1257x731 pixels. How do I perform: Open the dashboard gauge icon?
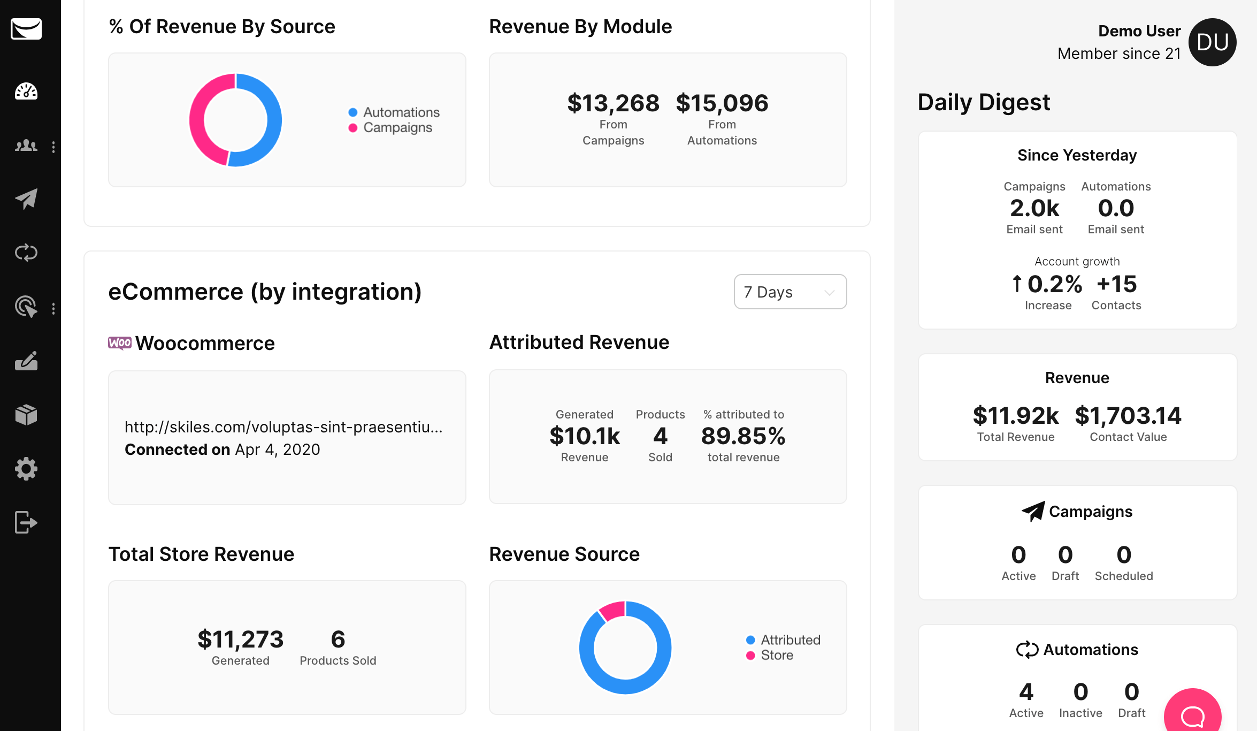tap(26, 92)
